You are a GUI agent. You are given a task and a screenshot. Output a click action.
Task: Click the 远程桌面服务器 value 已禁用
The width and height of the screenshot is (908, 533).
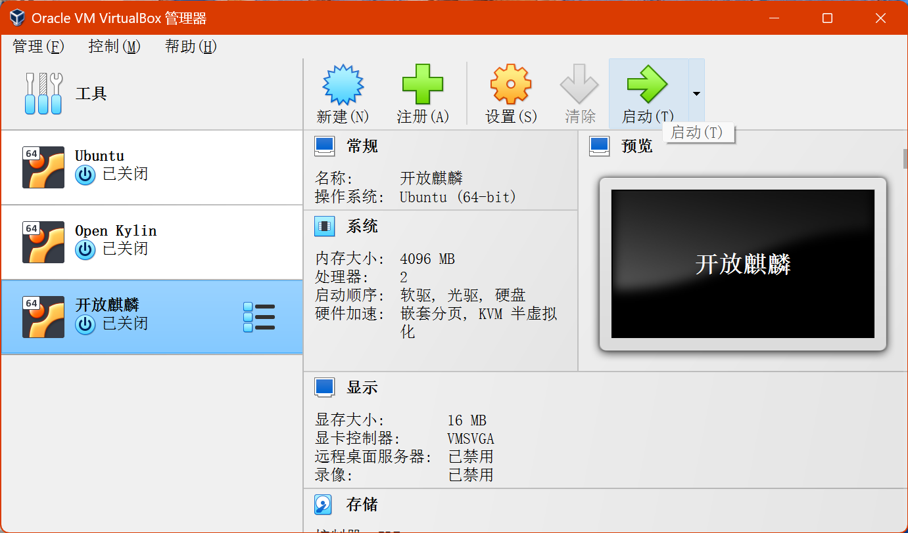point(471,456)
